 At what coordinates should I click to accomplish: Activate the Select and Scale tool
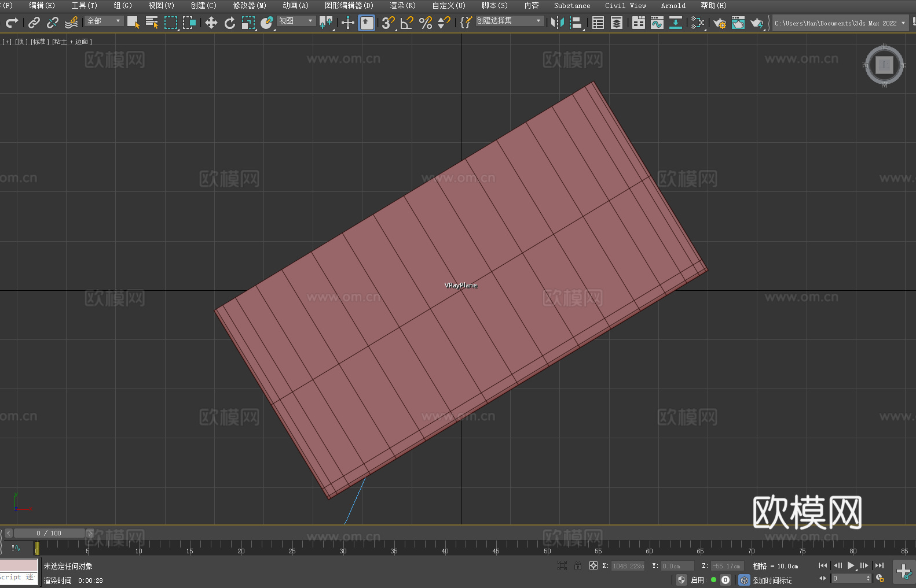pyautogui.click(x=248, y=23)
